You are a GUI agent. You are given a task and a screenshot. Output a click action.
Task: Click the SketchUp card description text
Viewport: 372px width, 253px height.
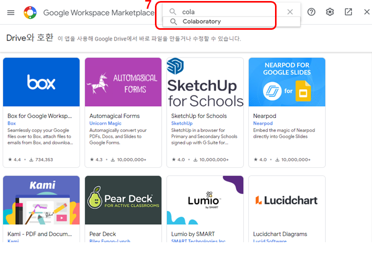click(x=204, y=137)
